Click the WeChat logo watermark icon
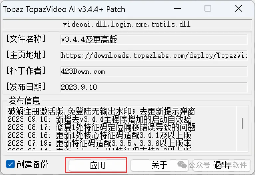255x175 pixels. click(182, 165)
